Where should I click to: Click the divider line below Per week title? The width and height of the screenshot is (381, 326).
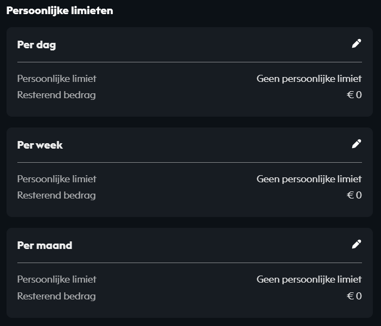(x=189, y=162)
